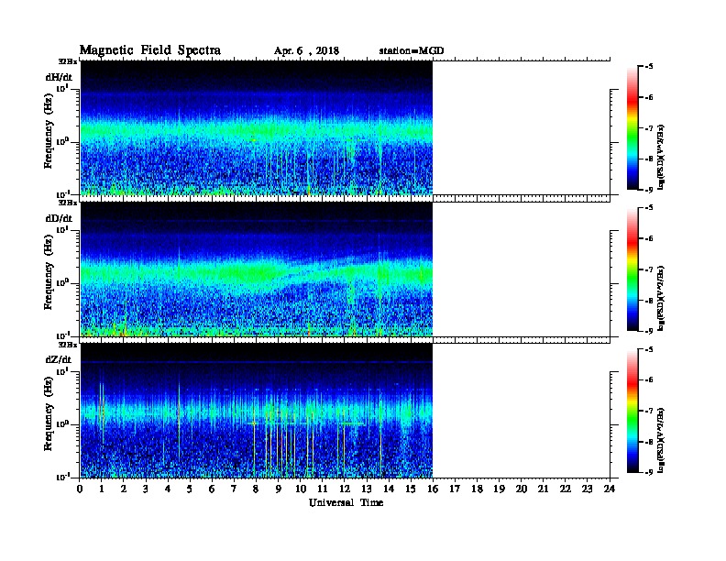
Task: Click hour 22 on the time axis
Action: coord(566,489)
